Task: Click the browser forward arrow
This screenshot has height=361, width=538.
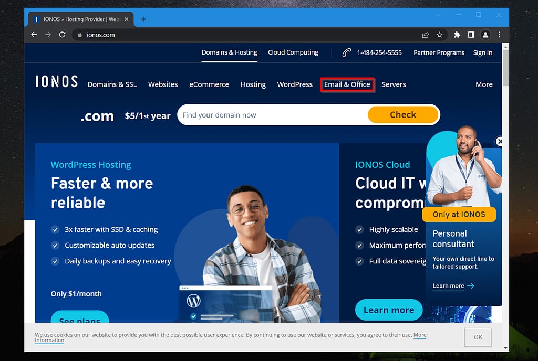Action: tap(48, 35)
